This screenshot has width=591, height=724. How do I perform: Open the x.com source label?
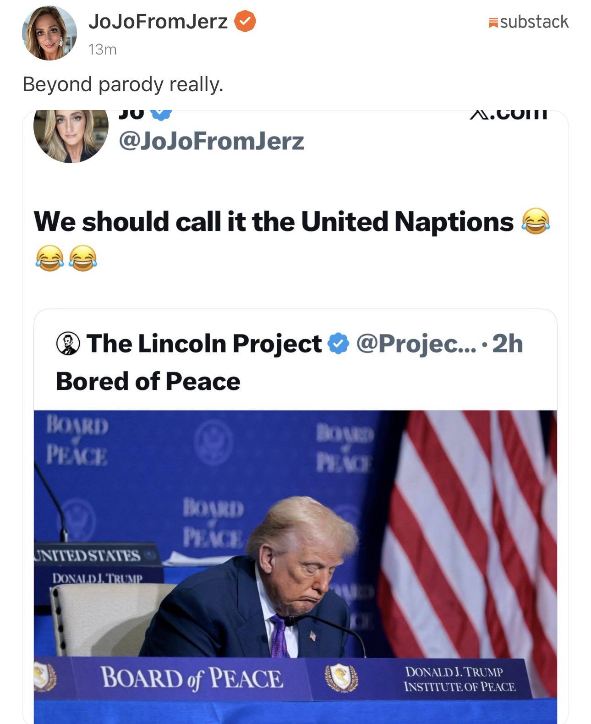tap(509, 115)
